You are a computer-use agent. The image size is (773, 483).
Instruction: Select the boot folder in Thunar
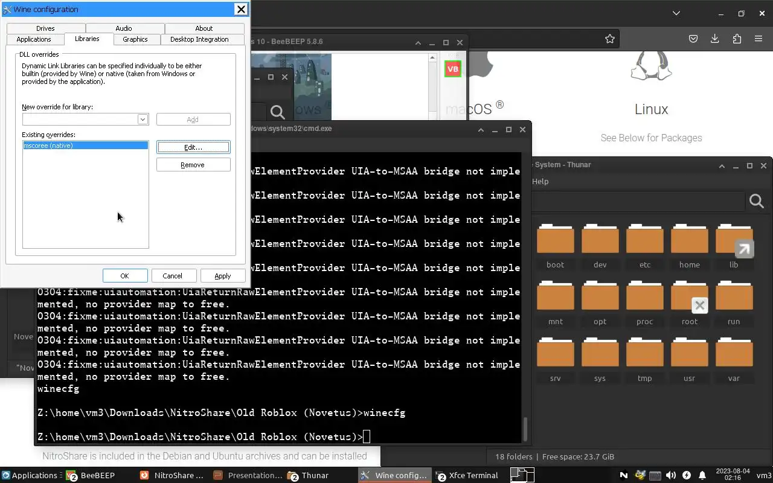pos(555,246)
